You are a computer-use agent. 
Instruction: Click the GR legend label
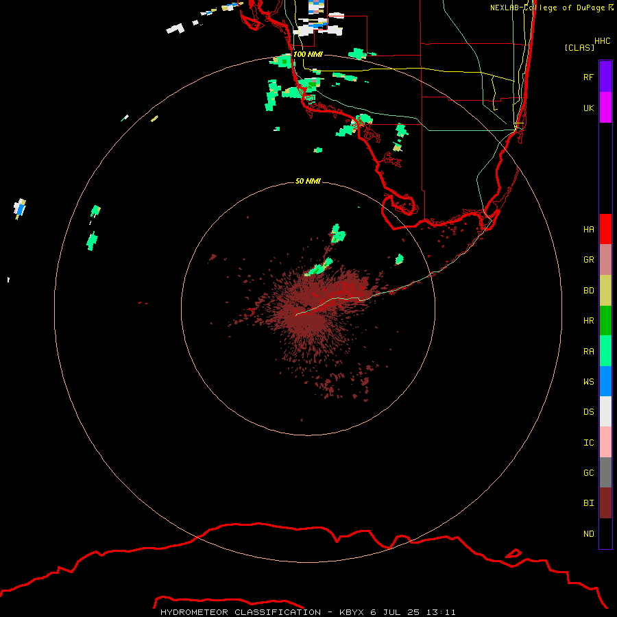click(588, 260)
